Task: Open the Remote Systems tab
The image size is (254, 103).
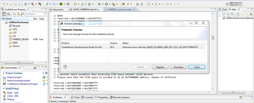Action: click(x=120, y=97)
